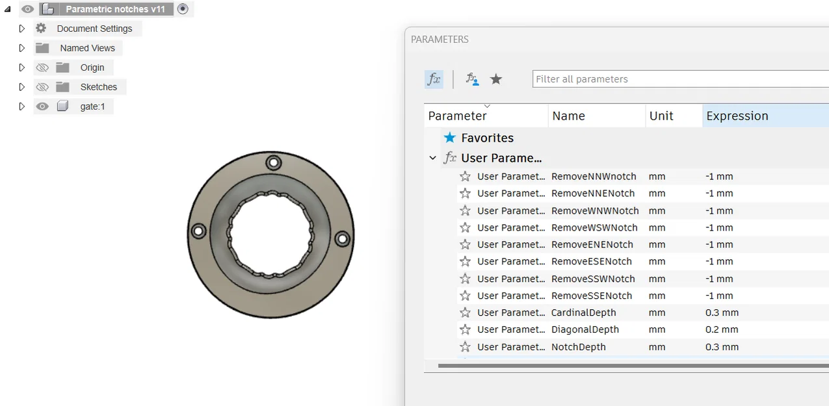Hide the gate:1 component

[x=42, y=107]
